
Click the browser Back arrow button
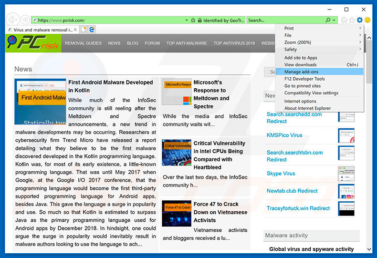click(x=12, y=20)
